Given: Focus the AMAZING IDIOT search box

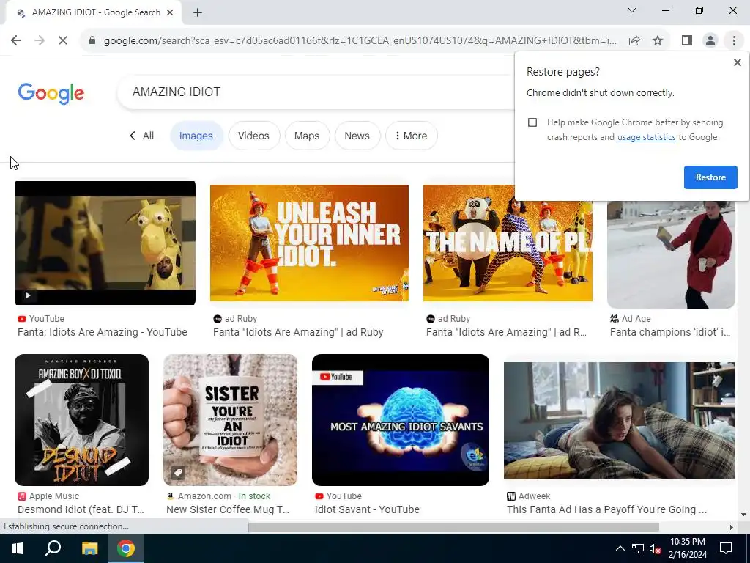Looking at the screenshot, I should 316,92.
